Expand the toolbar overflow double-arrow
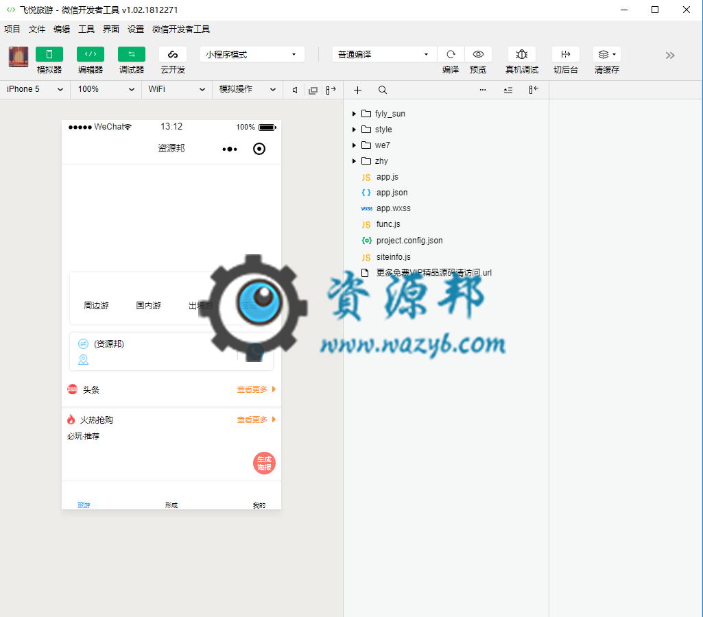 (x=670, y=55)
